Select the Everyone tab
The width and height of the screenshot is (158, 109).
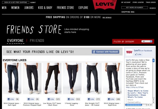(15, 41)
